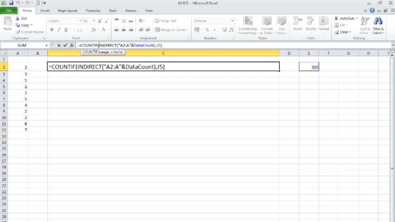Open the Page Layout tab
Viewport: 395px width, 222px height.
click(68, 10)
